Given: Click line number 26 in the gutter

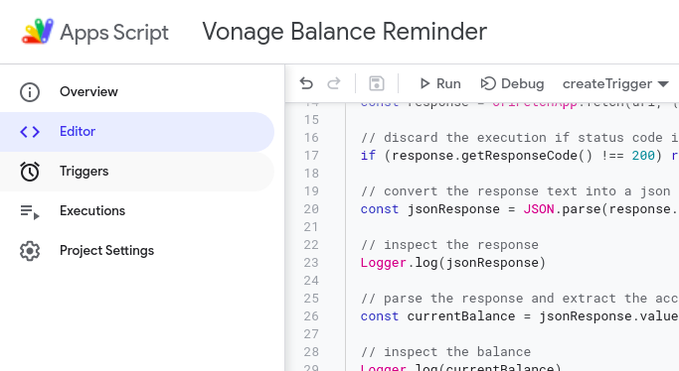Looking at the screenshot, I should (311, 316).
